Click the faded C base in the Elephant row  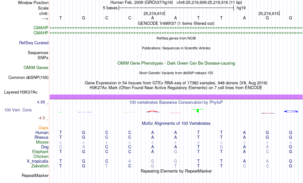(x=267, y=152)
